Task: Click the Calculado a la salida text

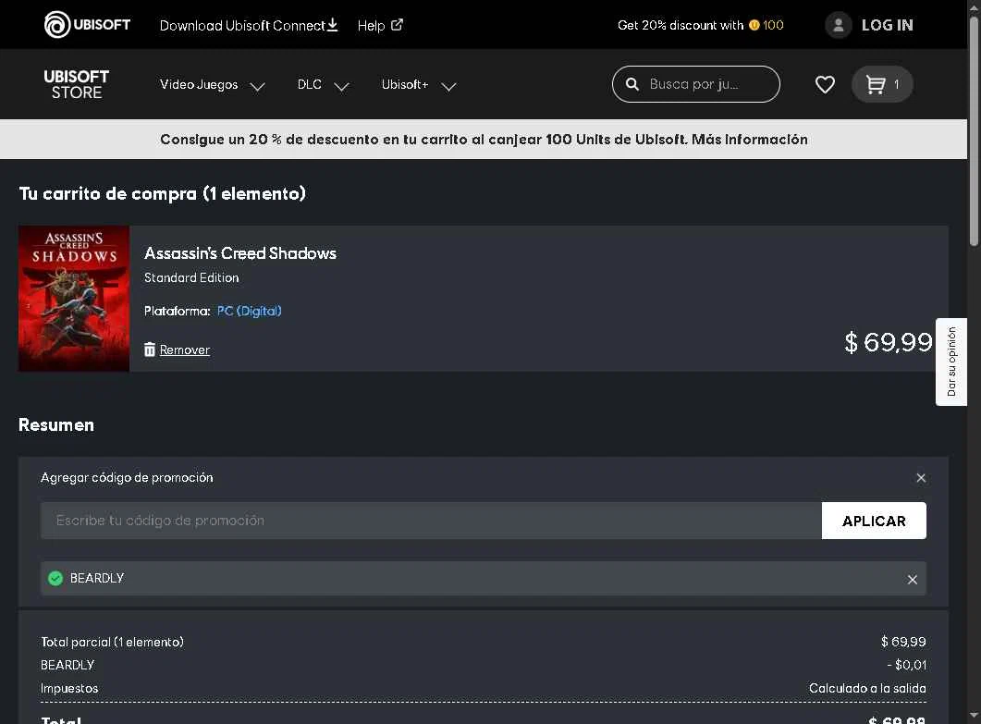Action: coord(867,688)
